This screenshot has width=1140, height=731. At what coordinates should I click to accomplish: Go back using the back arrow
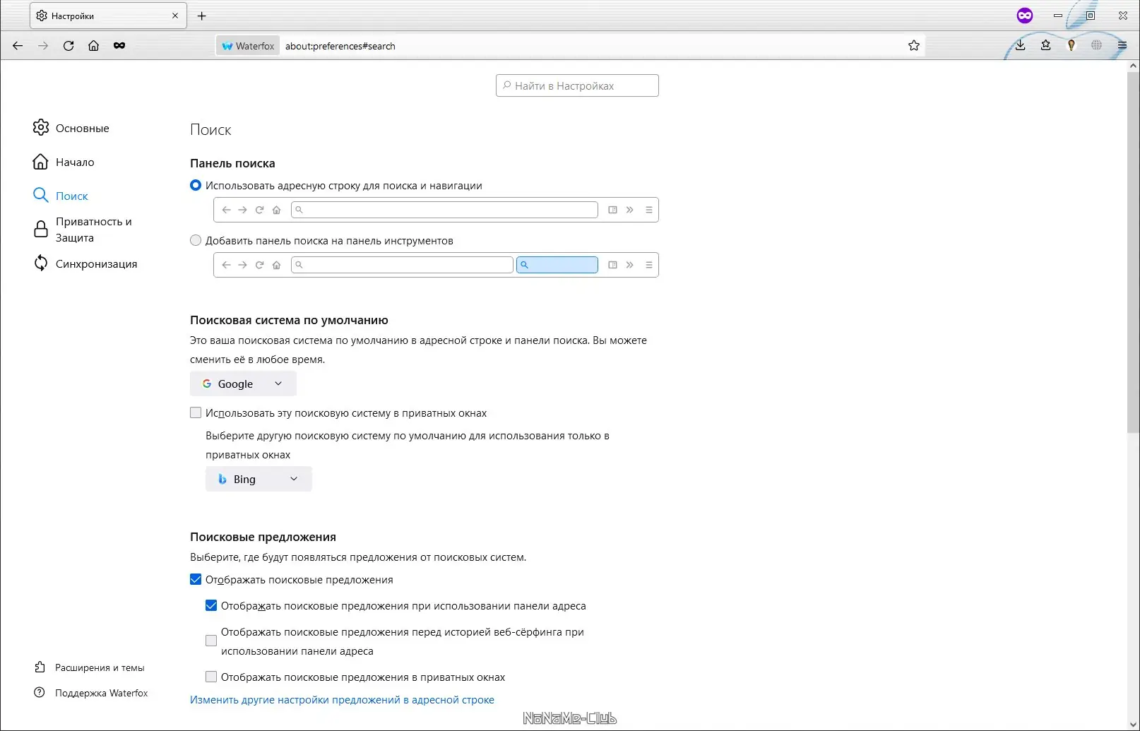[18, 46]
